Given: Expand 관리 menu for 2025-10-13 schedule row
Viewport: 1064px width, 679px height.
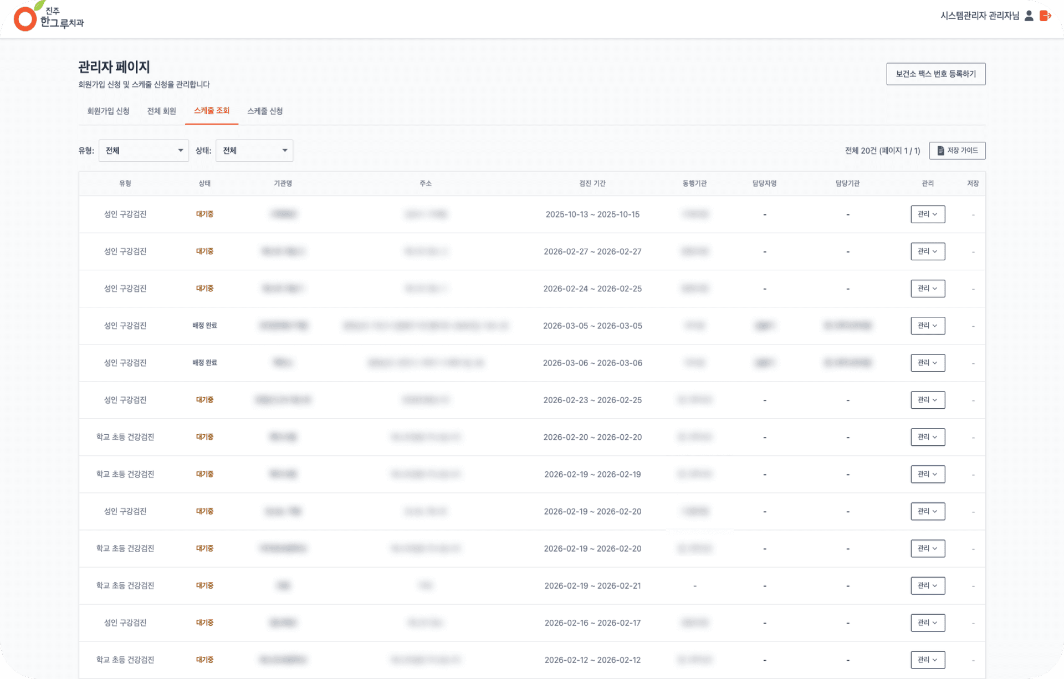Looking at the screenshot, I should pyautogui.click(x=928, y=214).
